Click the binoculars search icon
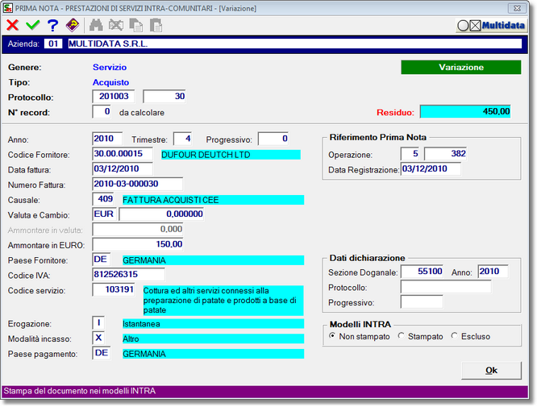The height and width of the screenshot is (407, 537). tap(96, 25)
